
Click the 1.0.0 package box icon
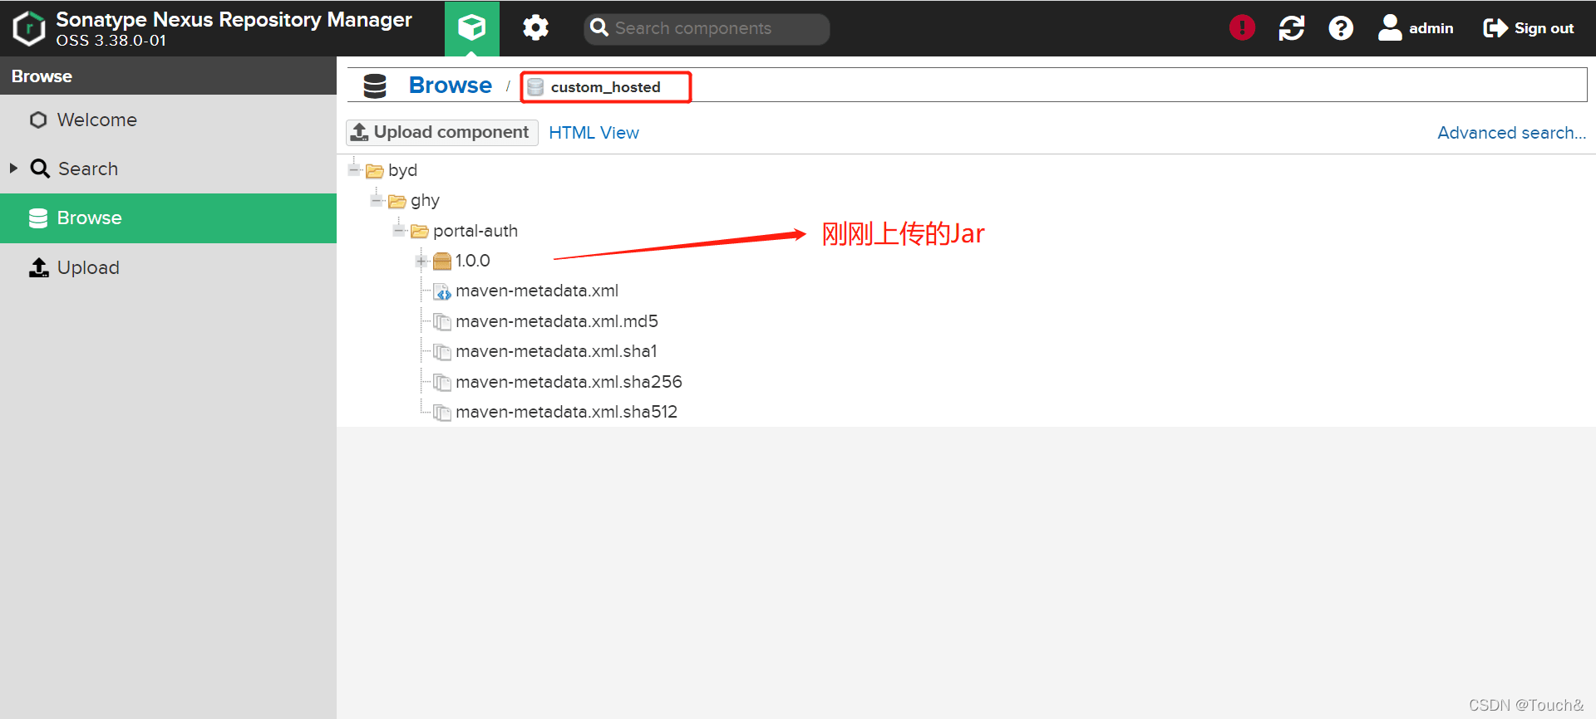[442, 262]
